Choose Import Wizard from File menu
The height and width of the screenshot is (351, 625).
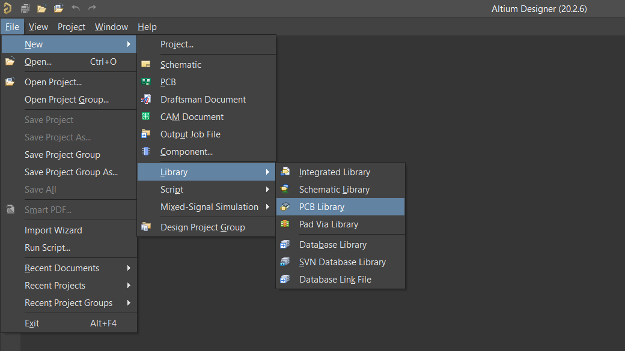point(53,230)
